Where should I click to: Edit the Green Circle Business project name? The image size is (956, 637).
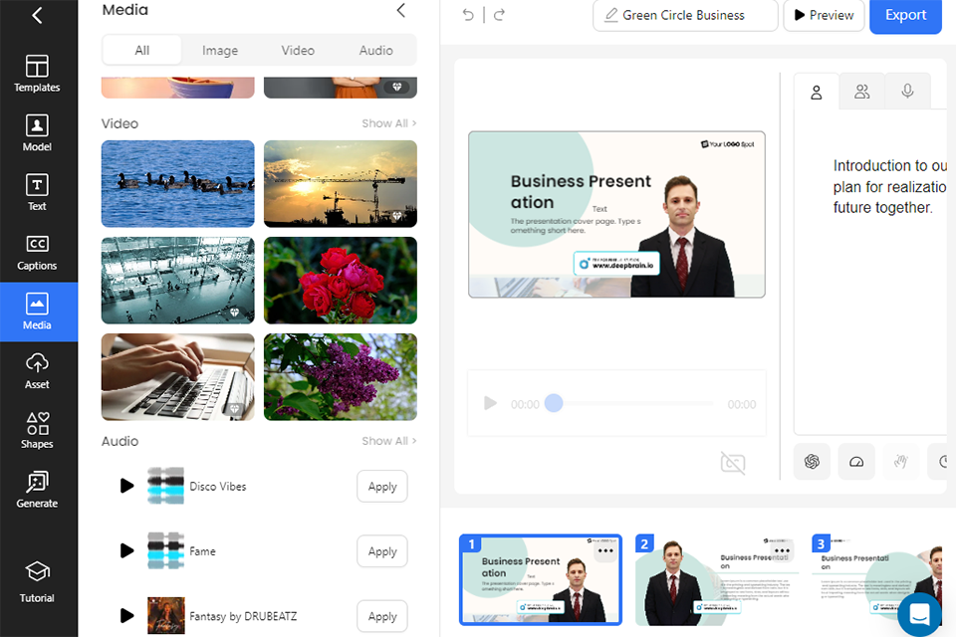685,15
